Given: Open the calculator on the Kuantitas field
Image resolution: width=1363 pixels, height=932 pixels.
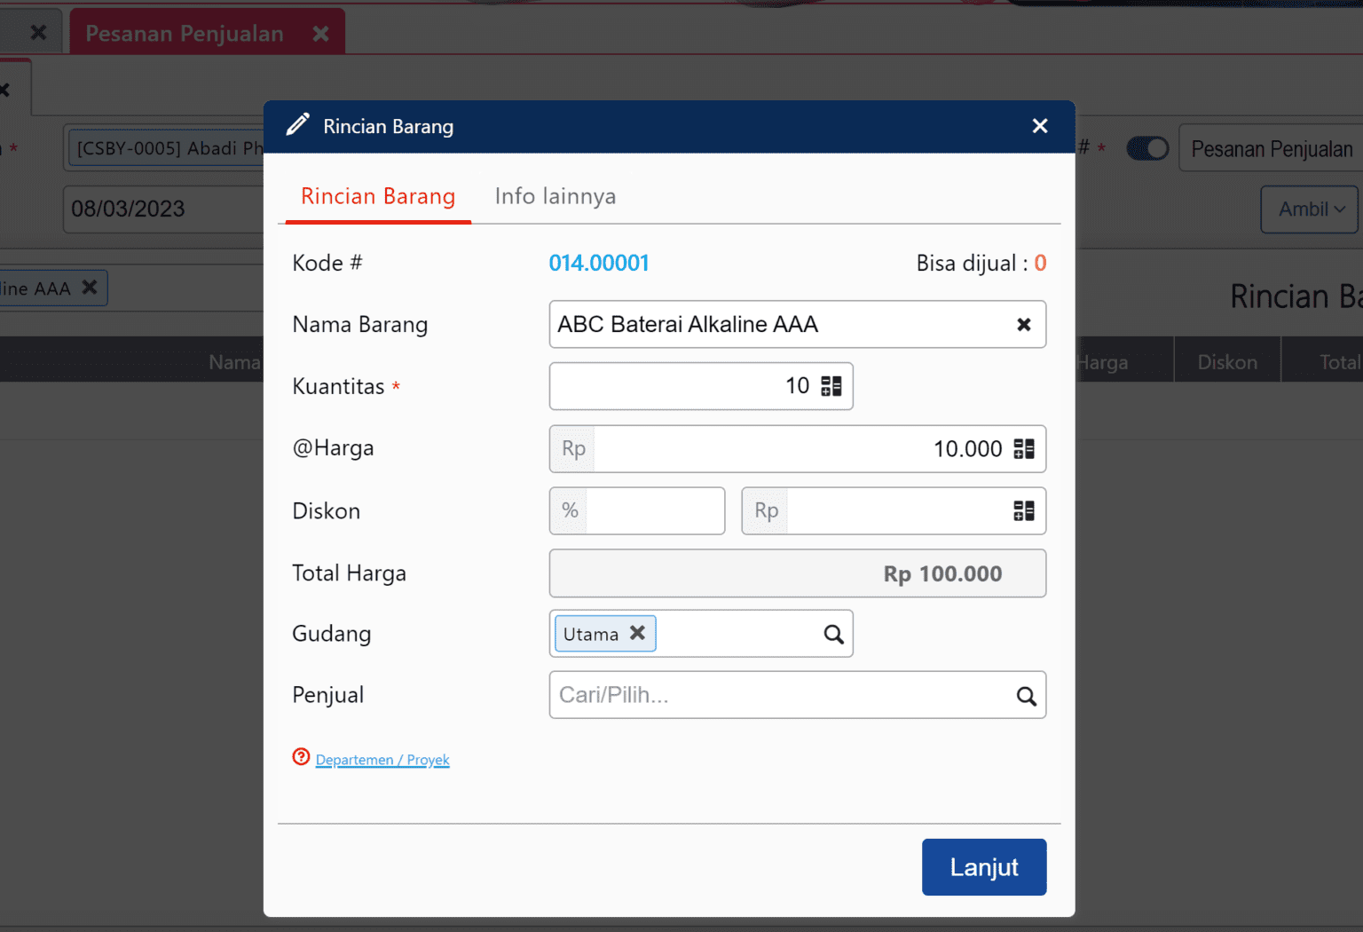Looking at the screenshot, I should 832,385.
